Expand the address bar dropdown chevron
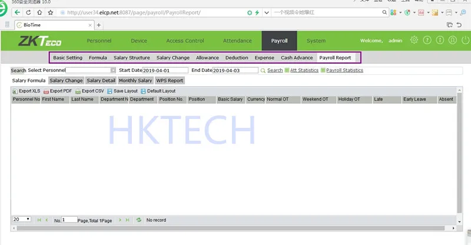Image resolution: width=471 pixels, height=245 pixels. coord(267,12)
